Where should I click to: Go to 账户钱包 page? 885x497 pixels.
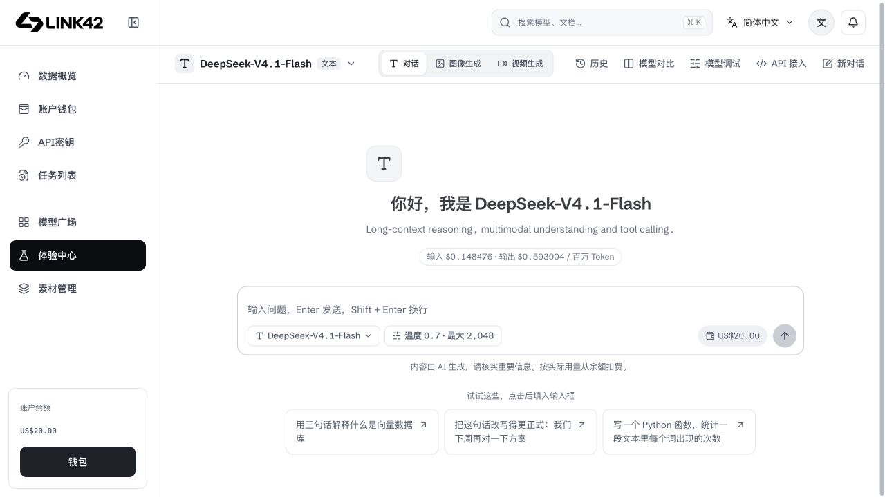coord(77,109)
